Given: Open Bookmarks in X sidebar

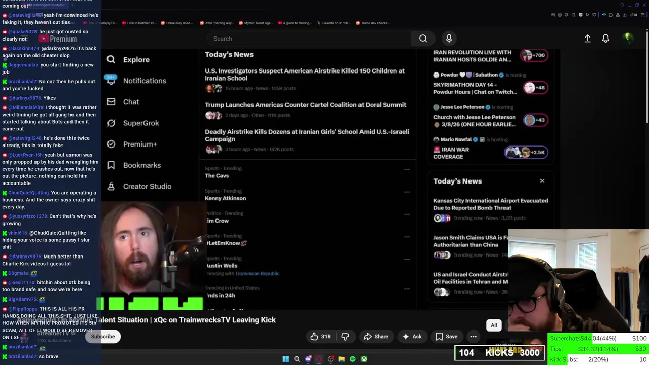Looking at the screenshot, I should (x=134, y=165).
